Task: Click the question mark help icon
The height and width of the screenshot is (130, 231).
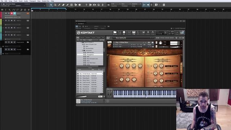Action: [86, 5]
